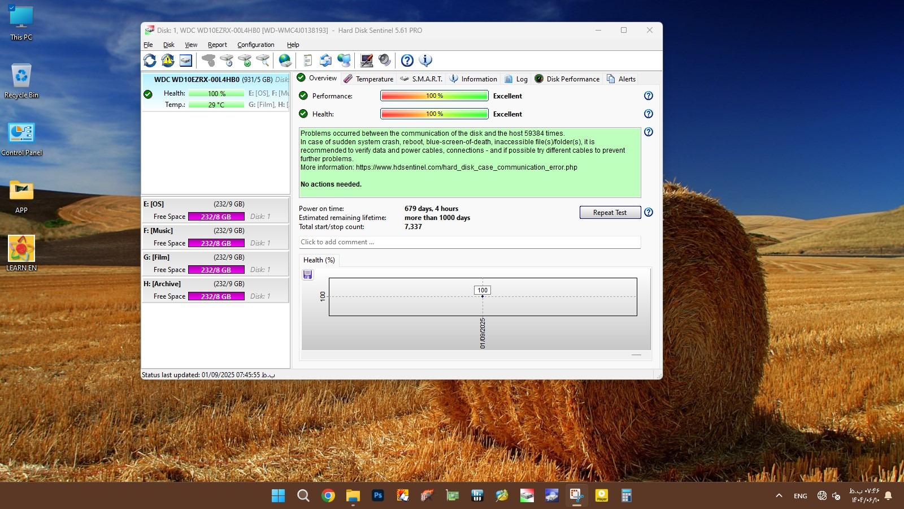The height and width of the screenshot is (509, 904).
Task: Click the help icon beside Performance rating
Action: [649, 96]
